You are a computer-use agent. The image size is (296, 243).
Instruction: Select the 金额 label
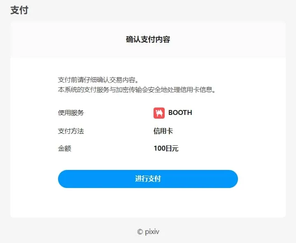pyautogui.click(x=64, y=148)
